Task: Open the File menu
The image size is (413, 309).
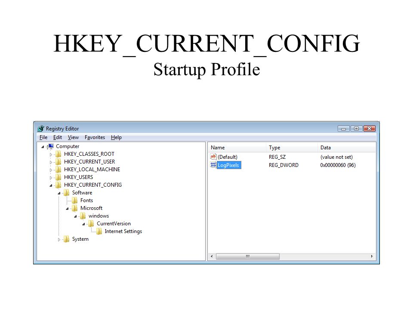Action: (43, 137)
